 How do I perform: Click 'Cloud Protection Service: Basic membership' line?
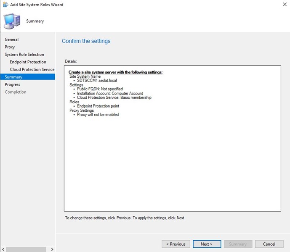[x=114, y=97]
